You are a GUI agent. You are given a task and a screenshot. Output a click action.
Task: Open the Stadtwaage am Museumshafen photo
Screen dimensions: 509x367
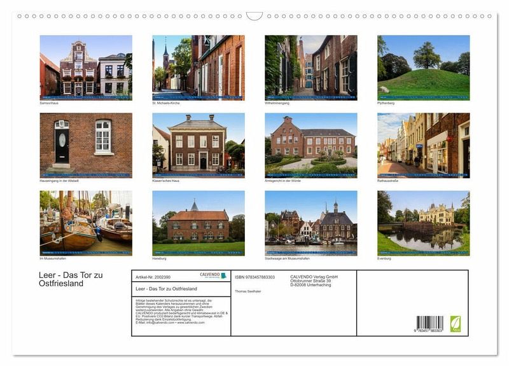(x=311, y=223)
